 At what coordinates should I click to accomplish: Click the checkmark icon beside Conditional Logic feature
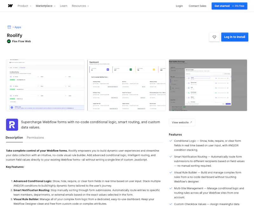(171, 141)
